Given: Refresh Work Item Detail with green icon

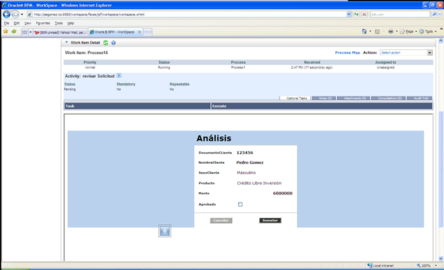Looking at the screenshot, I should click(x=105, y=43).
